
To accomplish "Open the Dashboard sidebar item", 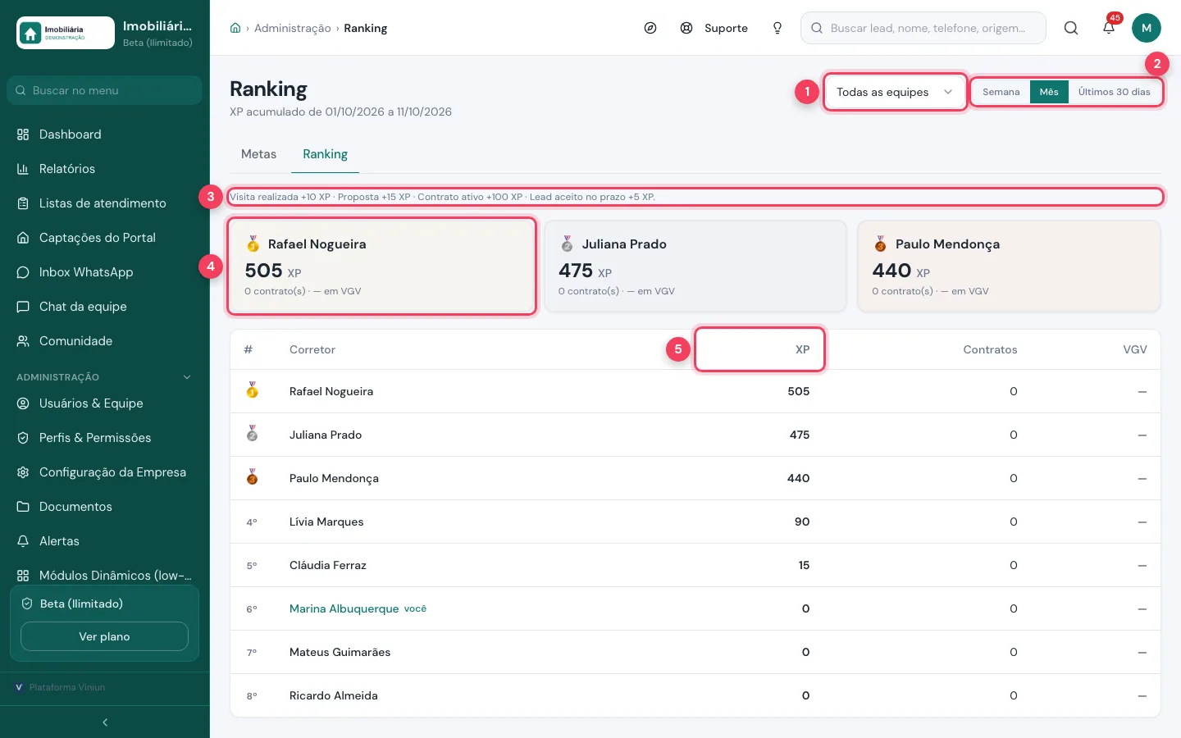I will (105, 134).
